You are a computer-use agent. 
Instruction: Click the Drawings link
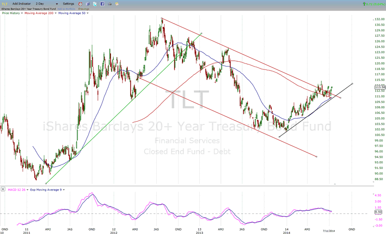coord(83,9)
